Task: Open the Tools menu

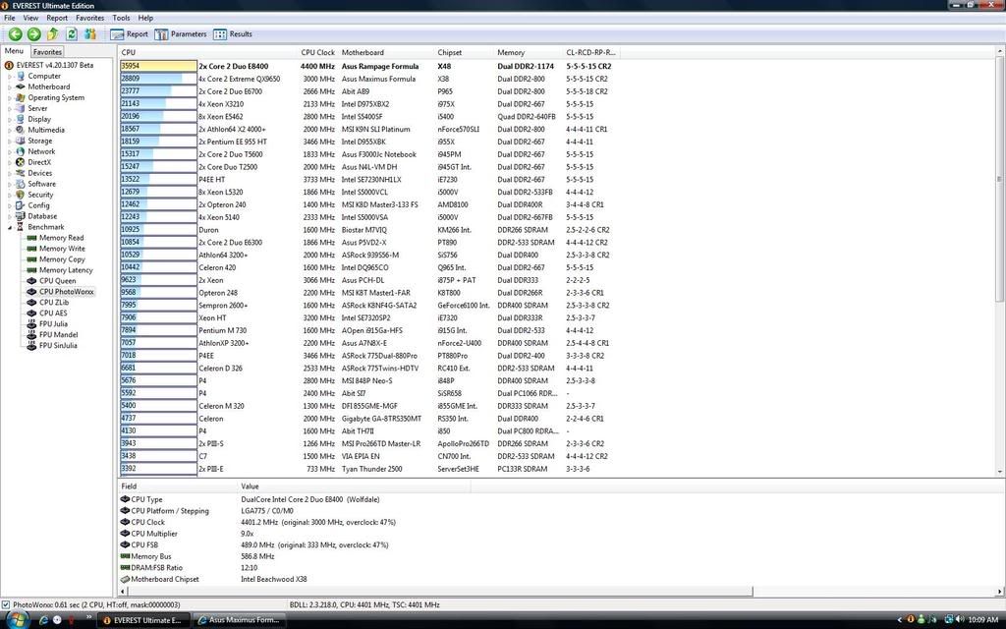Action: tap(121, 18)
